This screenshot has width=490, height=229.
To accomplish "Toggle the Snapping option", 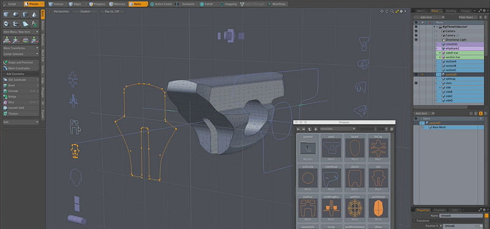I will tap(228, 4).
